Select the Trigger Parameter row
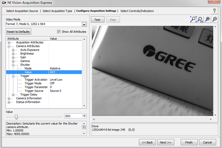Screen dimensions: 222x148 pyautogui.click(x=44, y=87)
